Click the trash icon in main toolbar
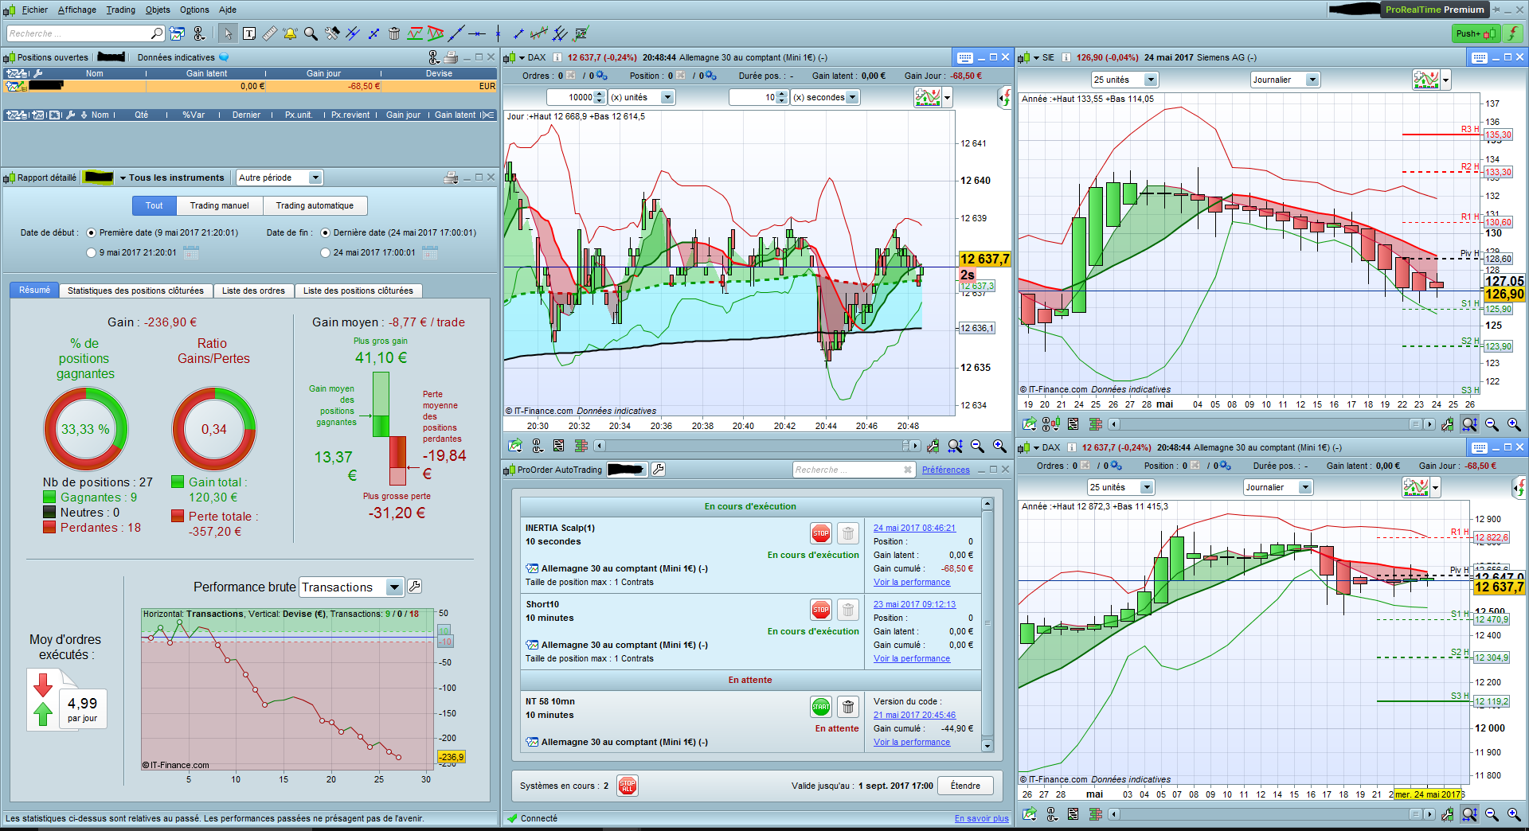1529x831 pixels. (x=394, y=33)
